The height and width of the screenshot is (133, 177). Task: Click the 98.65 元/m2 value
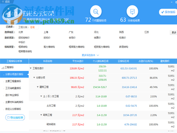(77, 87)
